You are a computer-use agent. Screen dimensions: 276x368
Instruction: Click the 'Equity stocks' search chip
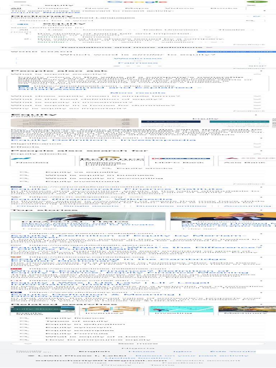(138, 168)
